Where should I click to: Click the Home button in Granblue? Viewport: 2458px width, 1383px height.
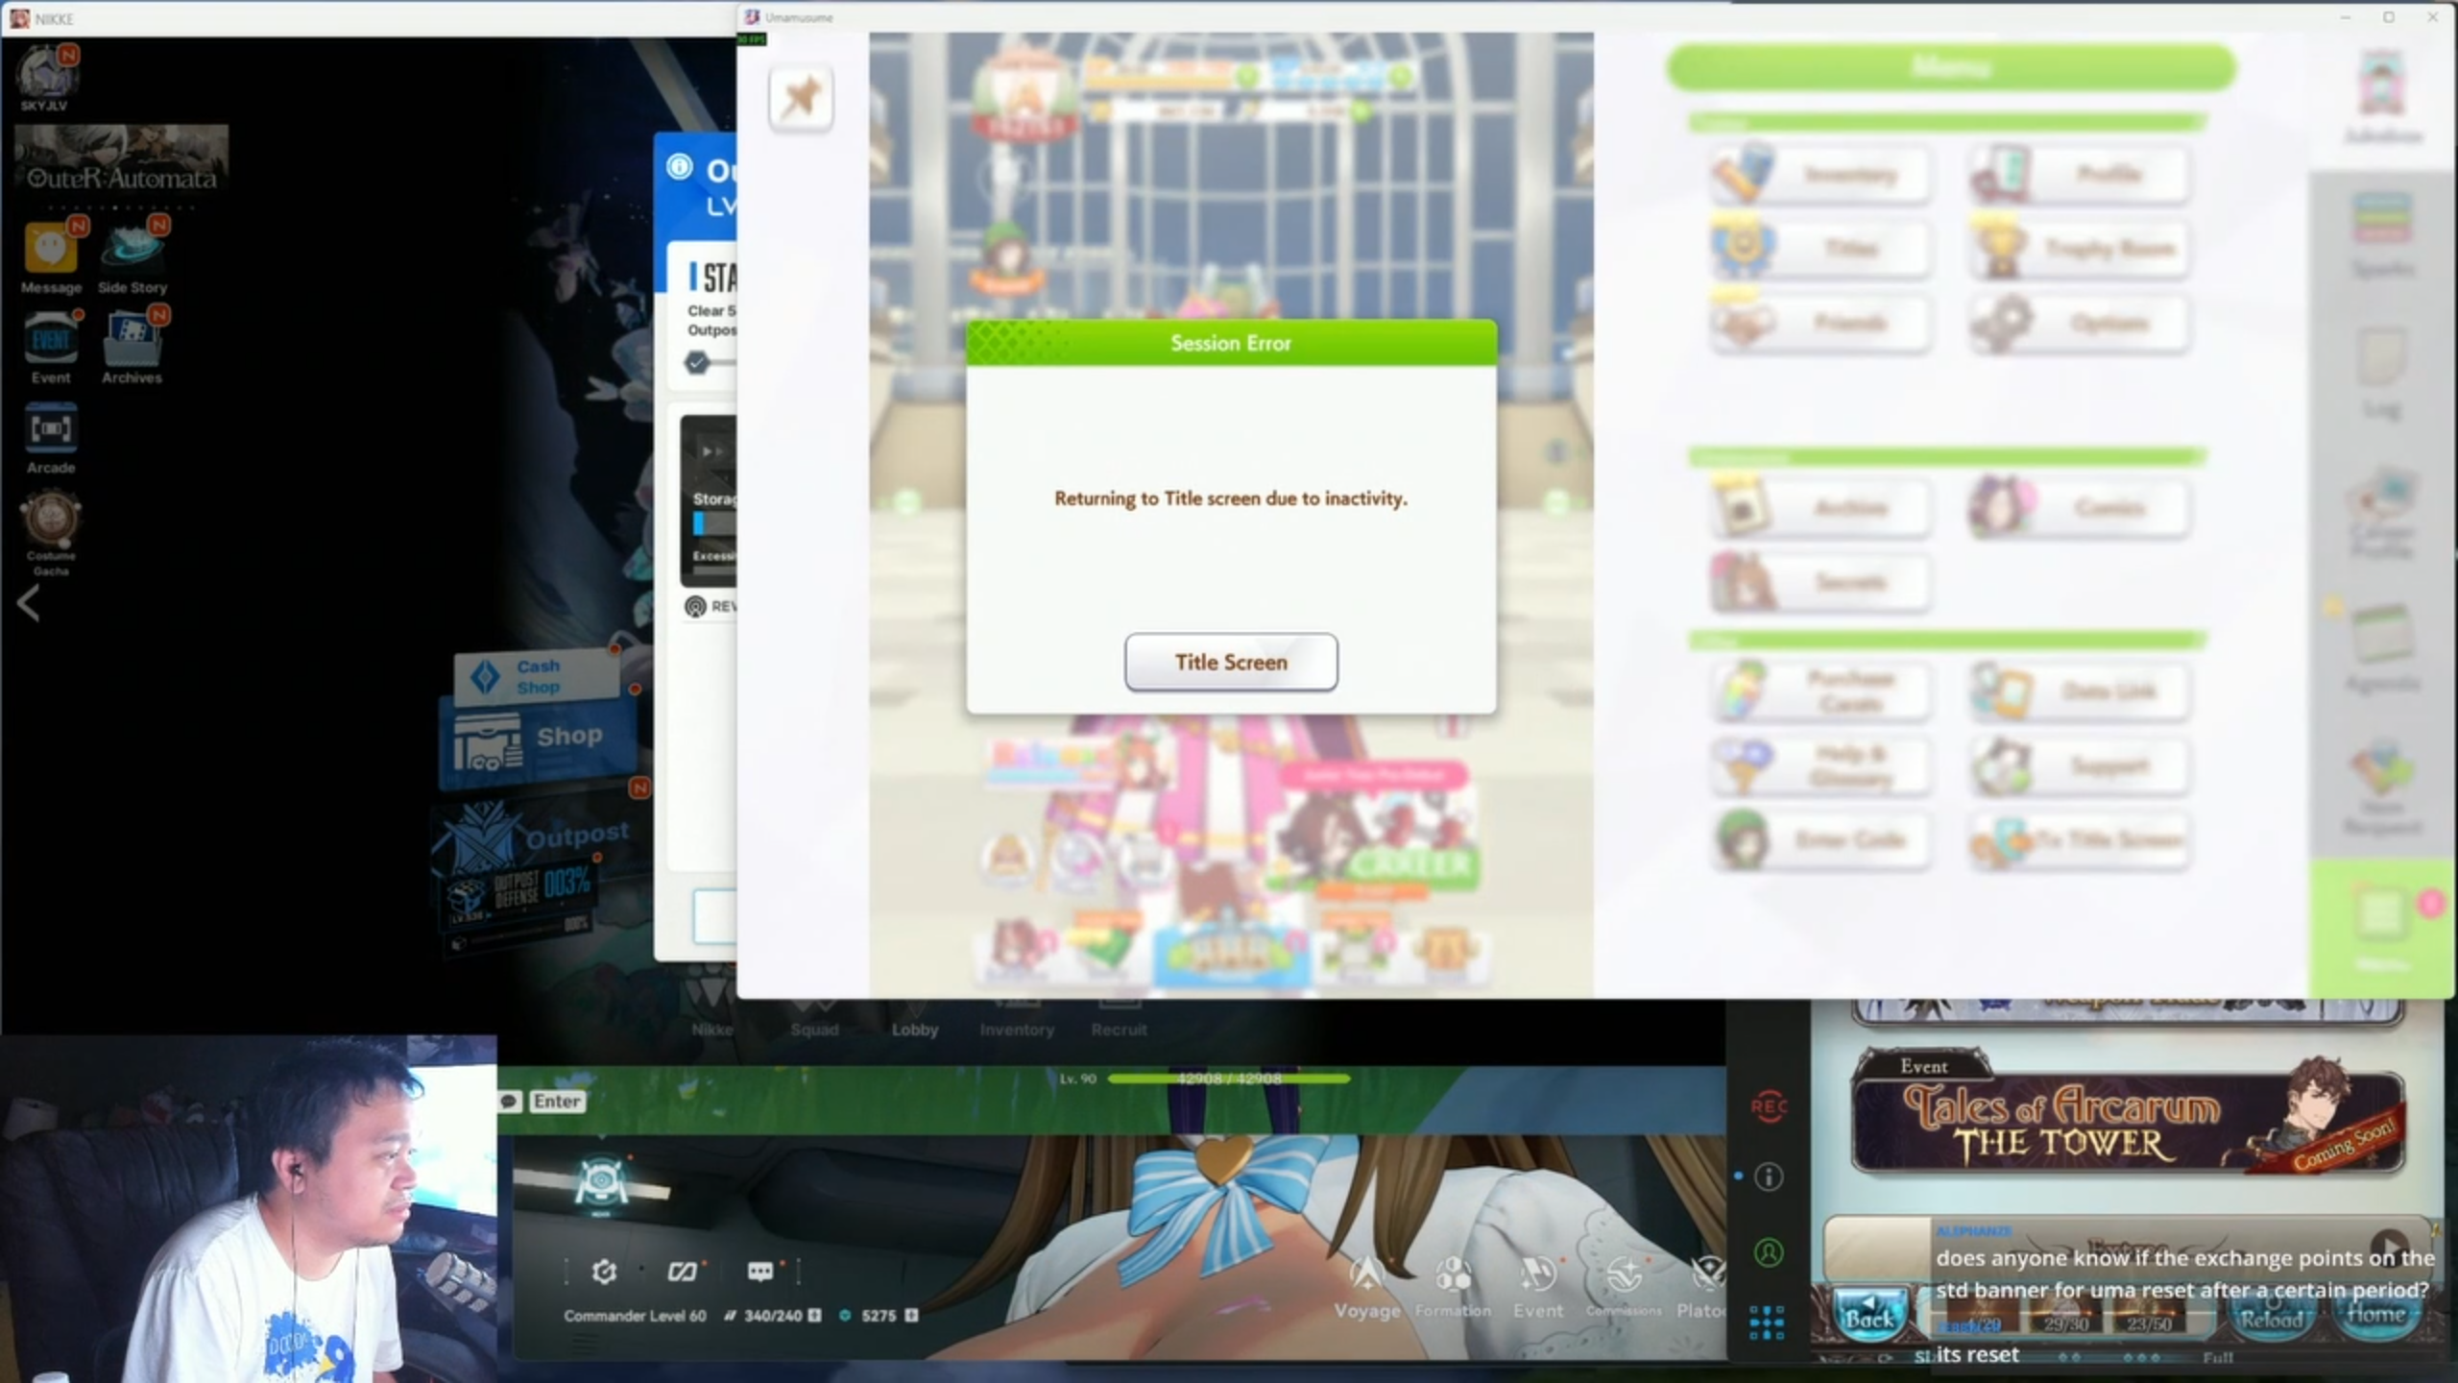[x=2375, y=1317]
